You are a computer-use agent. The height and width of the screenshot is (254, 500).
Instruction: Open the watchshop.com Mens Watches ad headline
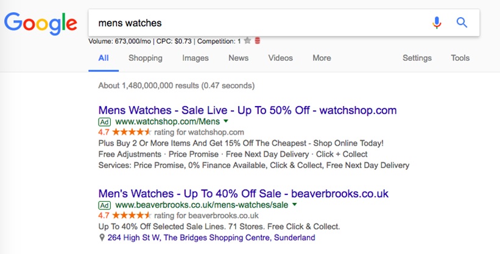coord(247,110)
